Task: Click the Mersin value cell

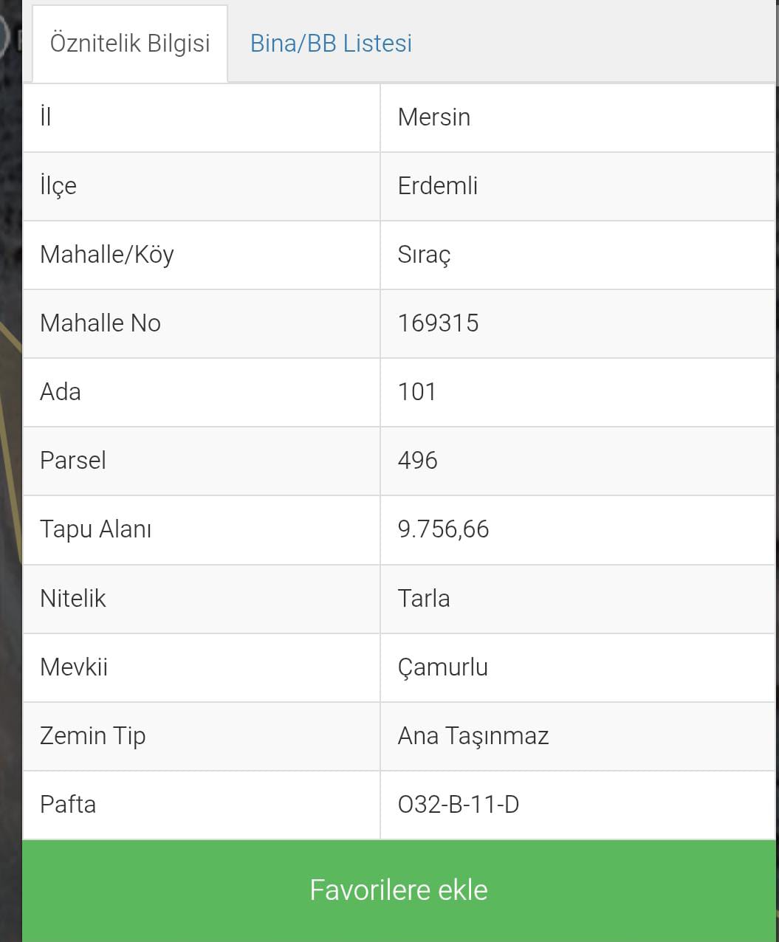Action: [x=577, y=117]
